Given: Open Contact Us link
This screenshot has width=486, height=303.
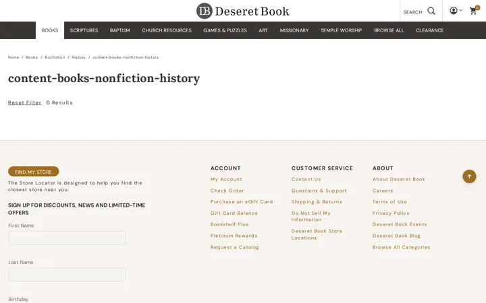Looking at the screenshot, I should pyautogui.click(x=306, y=179).
